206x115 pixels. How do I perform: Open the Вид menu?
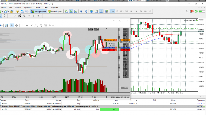pyautogui.click(x=10, y=7)
